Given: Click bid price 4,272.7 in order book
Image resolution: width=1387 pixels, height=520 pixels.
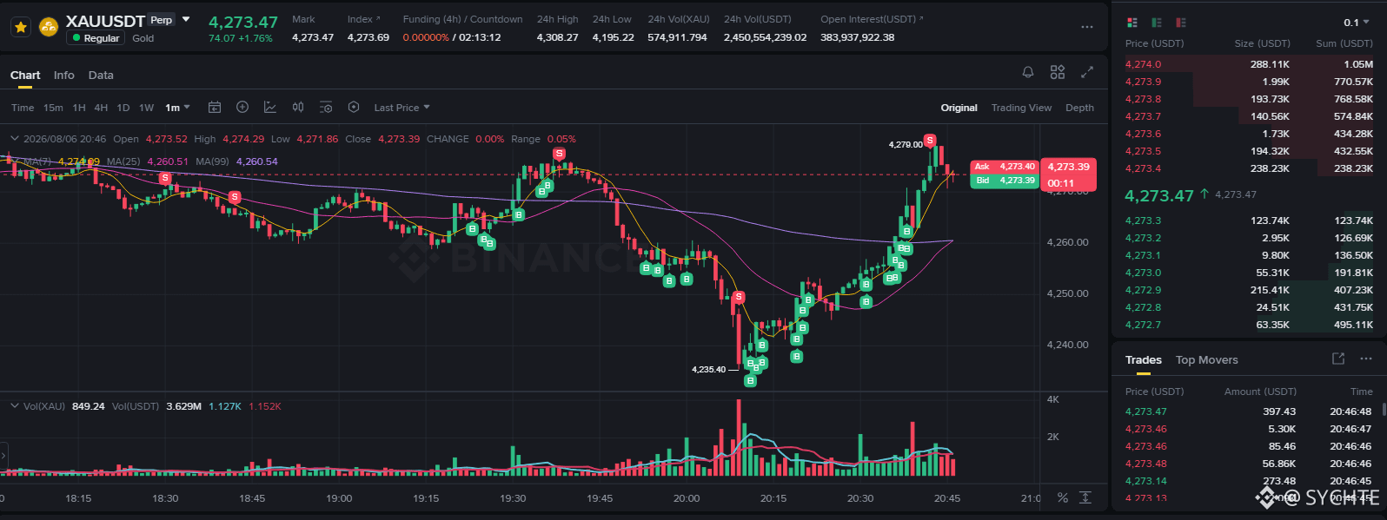Looking at the screenshot, I should 1143,325.
